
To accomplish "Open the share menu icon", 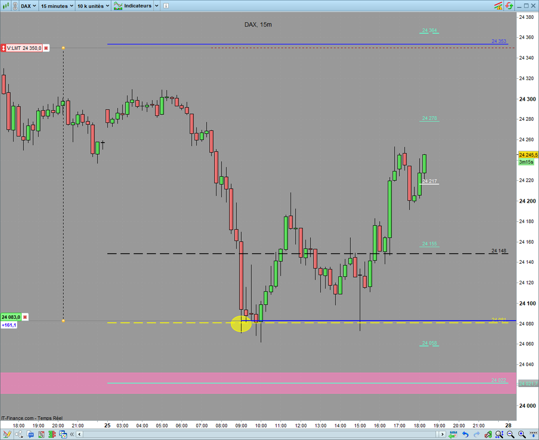I will tap(19, 434).
